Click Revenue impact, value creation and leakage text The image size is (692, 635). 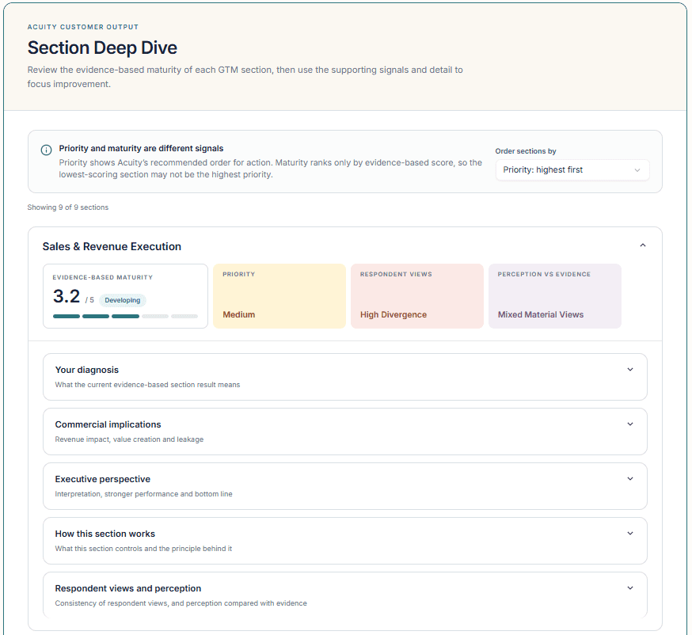pos(129,439)
